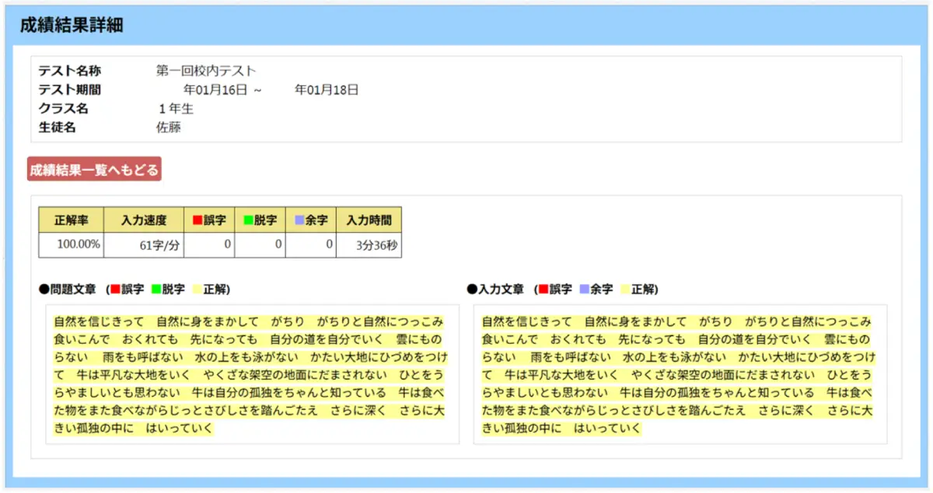Image resolution: width=933 pixels, height=493 pixels.
Task: Click the 食いこんで line in 入力文章
Action: (677, 339)
